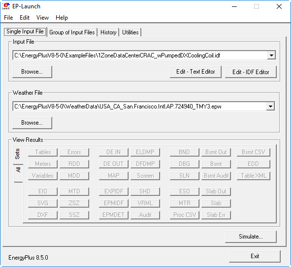Viewport: 291px width, 267px height.
Task: Open the Utilities tab
Action: pos(130,32)
